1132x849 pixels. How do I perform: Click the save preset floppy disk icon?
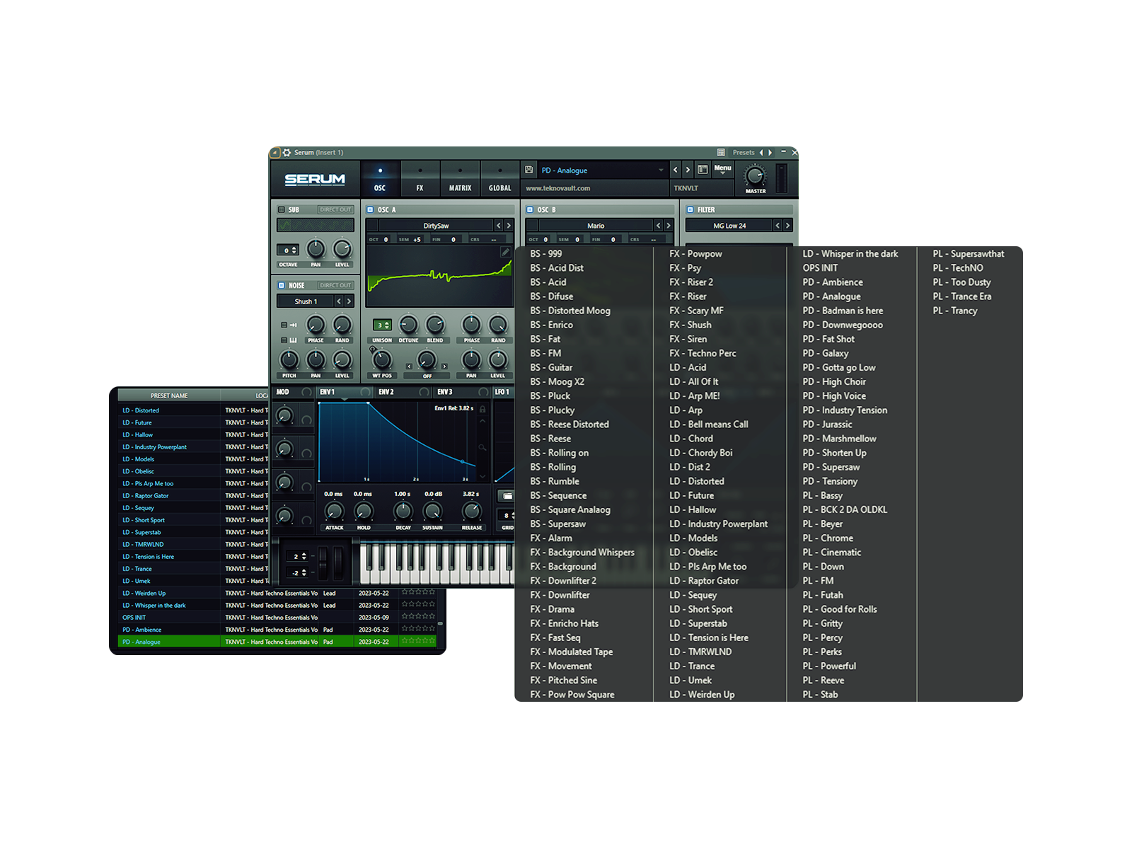[x=529, y=170]
